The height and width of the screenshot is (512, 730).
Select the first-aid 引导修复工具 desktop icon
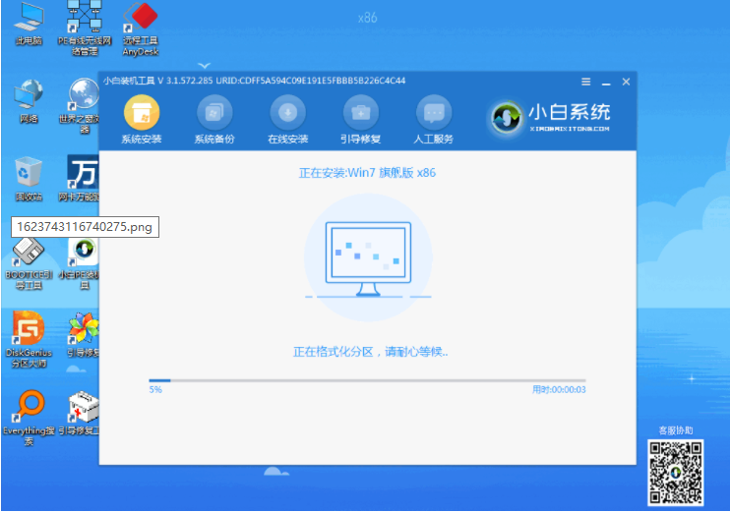(x=81, y=414)
